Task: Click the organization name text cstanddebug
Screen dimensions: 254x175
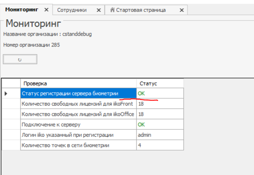Action: [77, 34]
